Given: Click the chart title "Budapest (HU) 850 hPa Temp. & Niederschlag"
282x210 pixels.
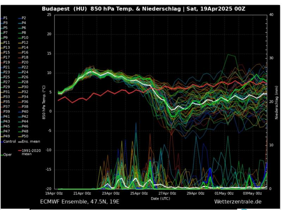Looking at the screenshot, I should (111, 9).
